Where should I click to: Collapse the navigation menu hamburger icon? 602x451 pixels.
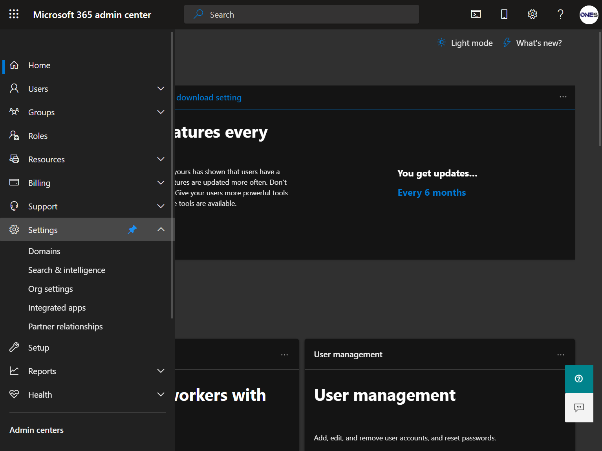[14, 41]
